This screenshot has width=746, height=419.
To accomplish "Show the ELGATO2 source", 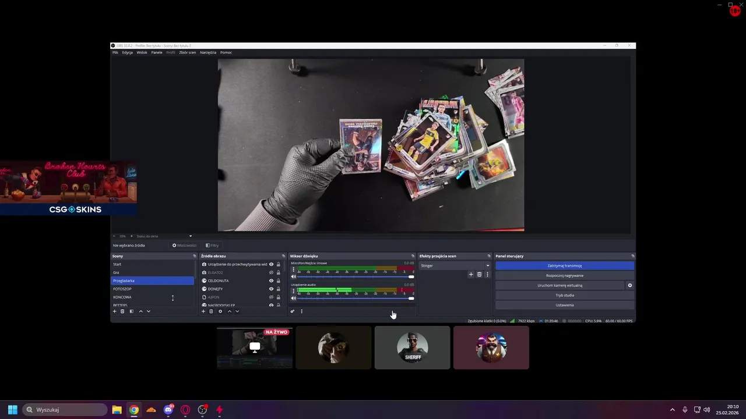I will coord(271,272).
